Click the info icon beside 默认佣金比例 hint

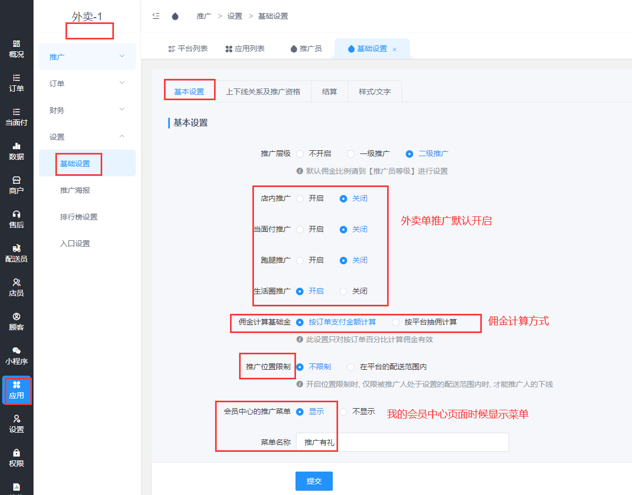tap(299, 171)
